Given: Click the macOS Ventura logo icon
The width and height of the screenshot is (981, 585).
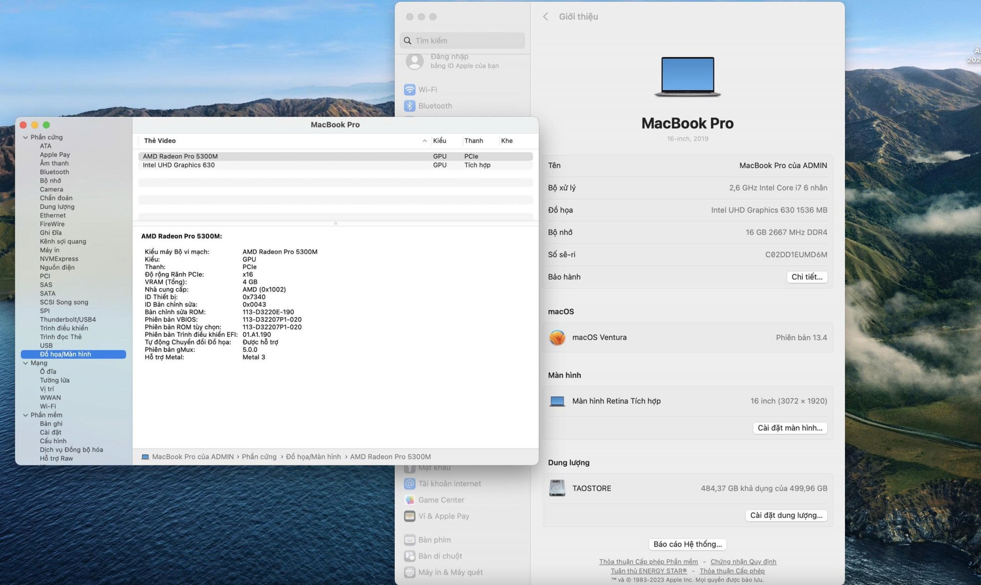Looking at the screenshot, I should [x=557, y=338].
